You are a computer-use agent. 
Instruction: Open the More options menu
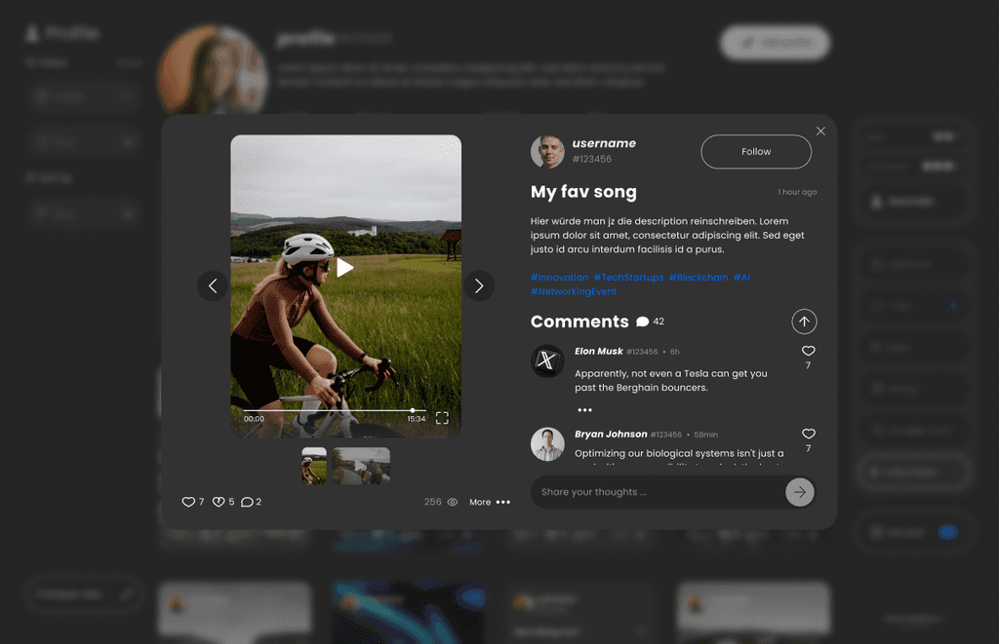coord(490,502)
